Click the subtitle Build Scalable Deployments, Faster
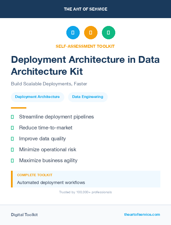171x225 pixels. (49, 84)
